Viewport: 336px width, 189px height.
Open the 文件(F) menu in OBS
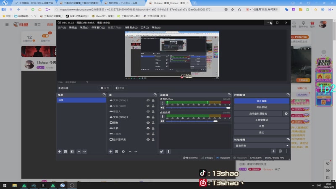pos(62,28)
